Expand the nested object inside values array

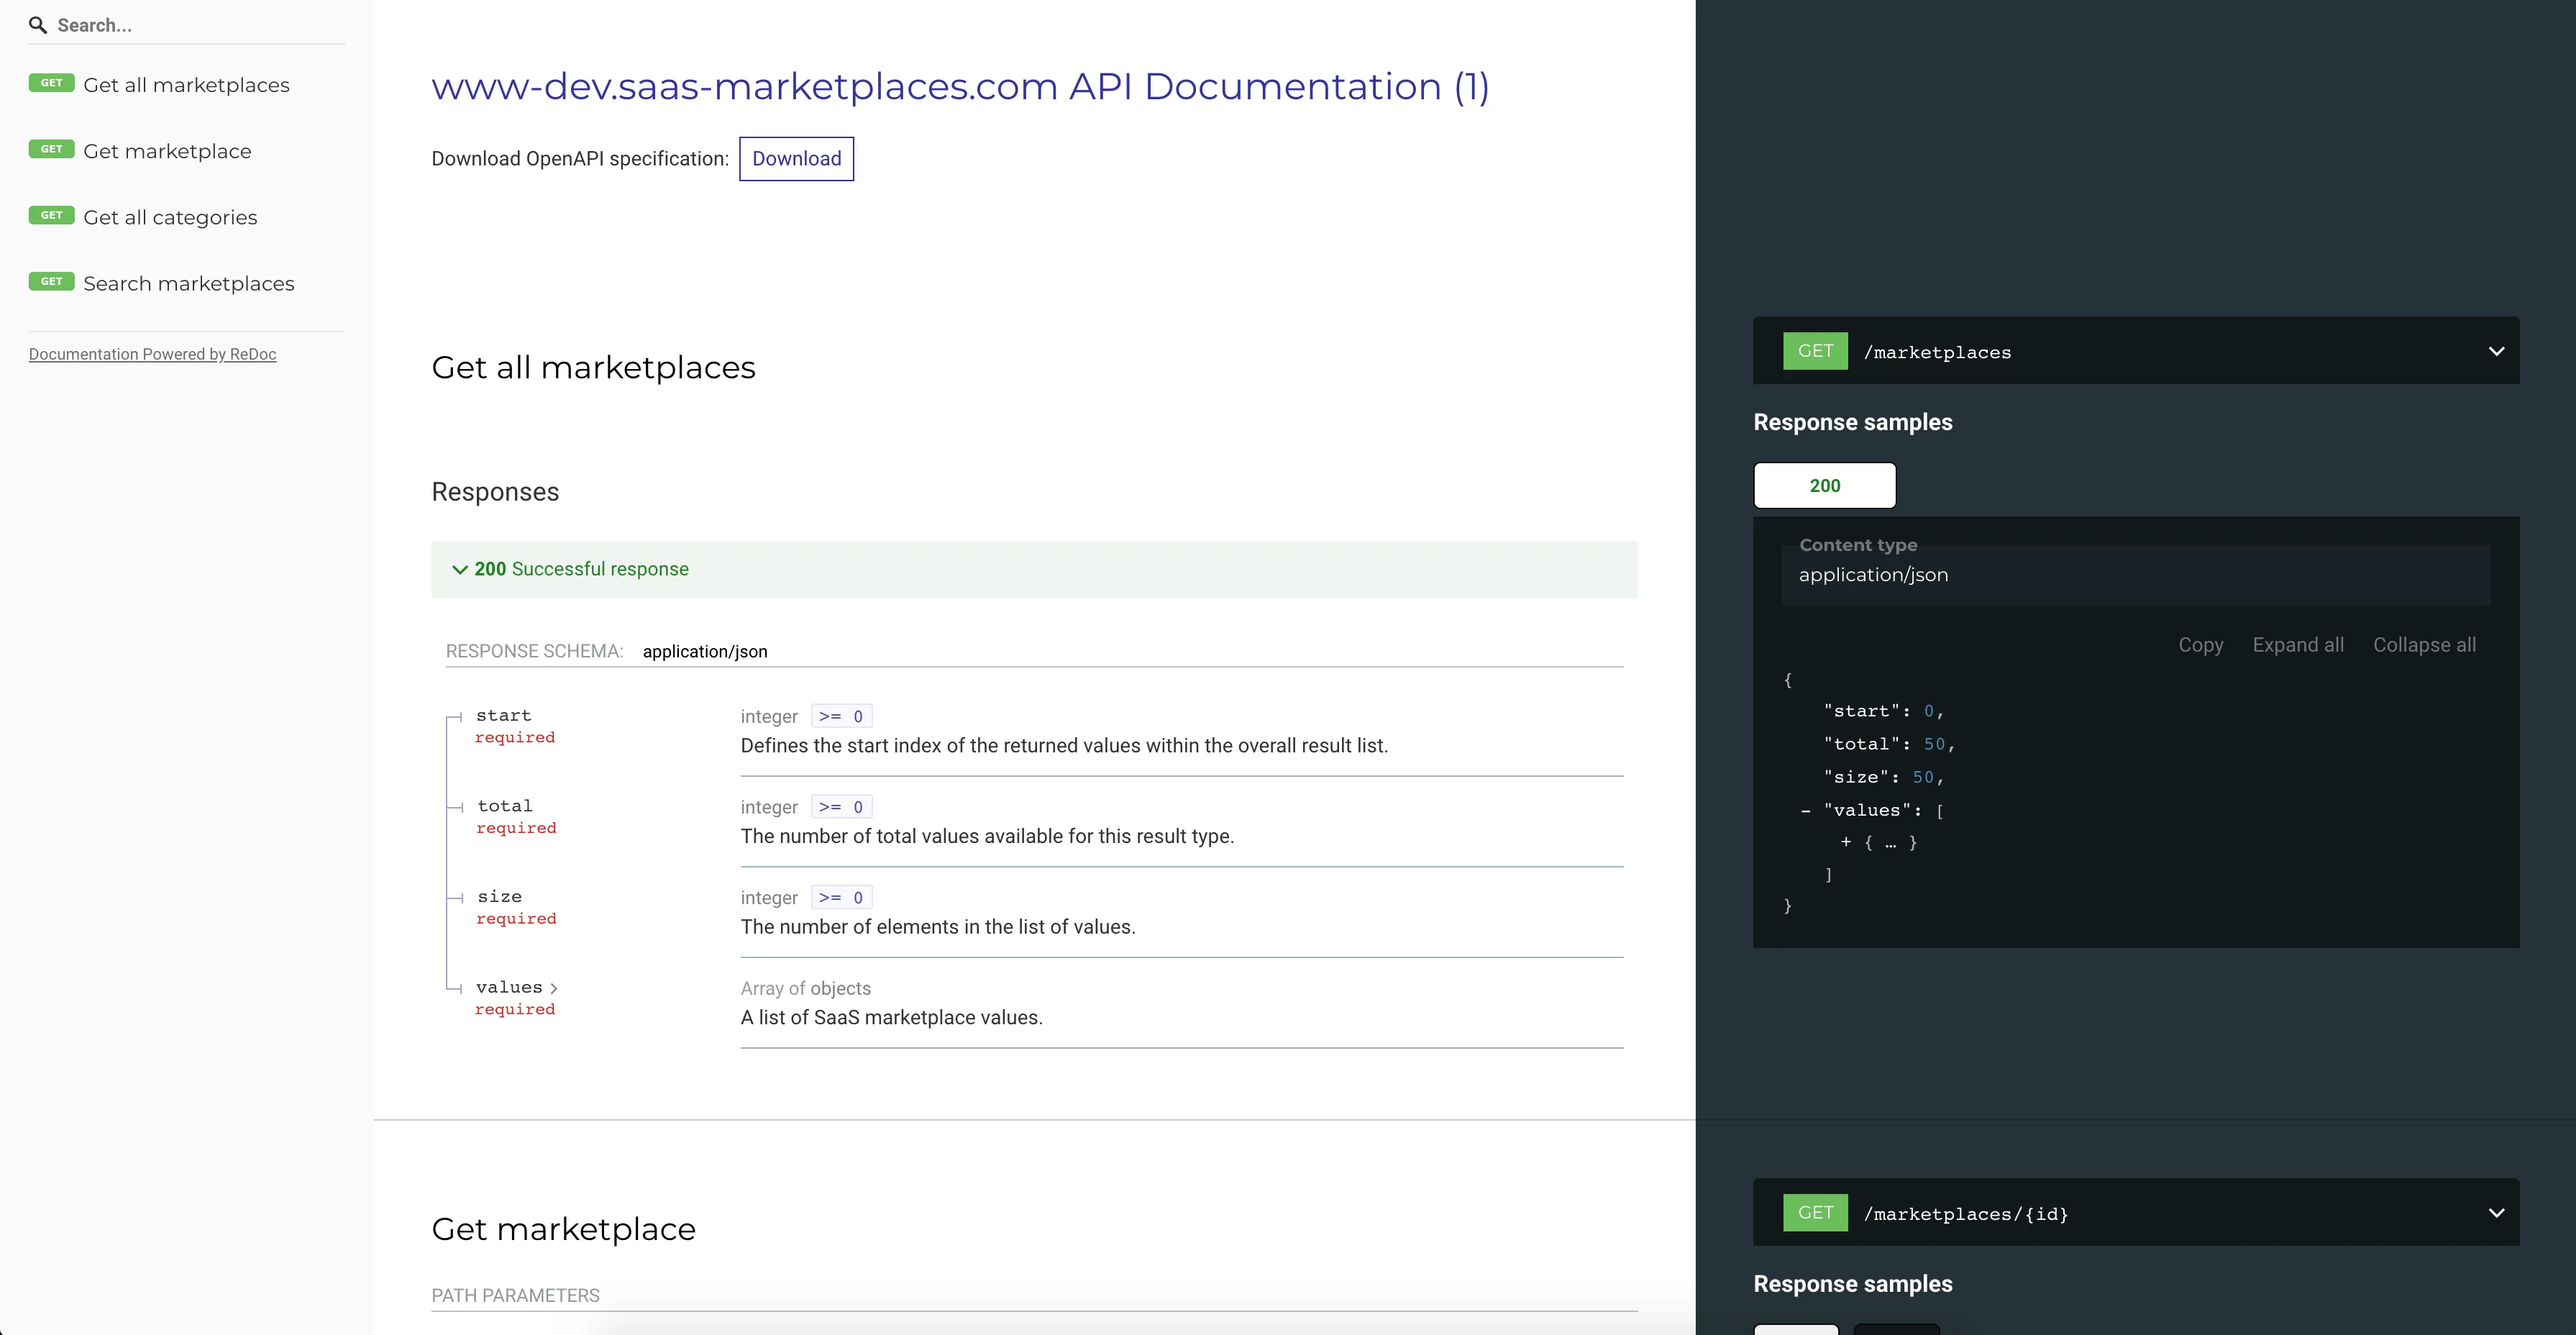1845,842
